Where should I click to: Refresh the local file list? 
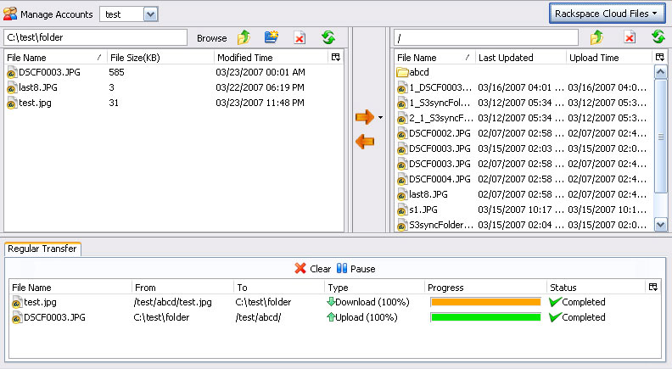coord(328,37)
